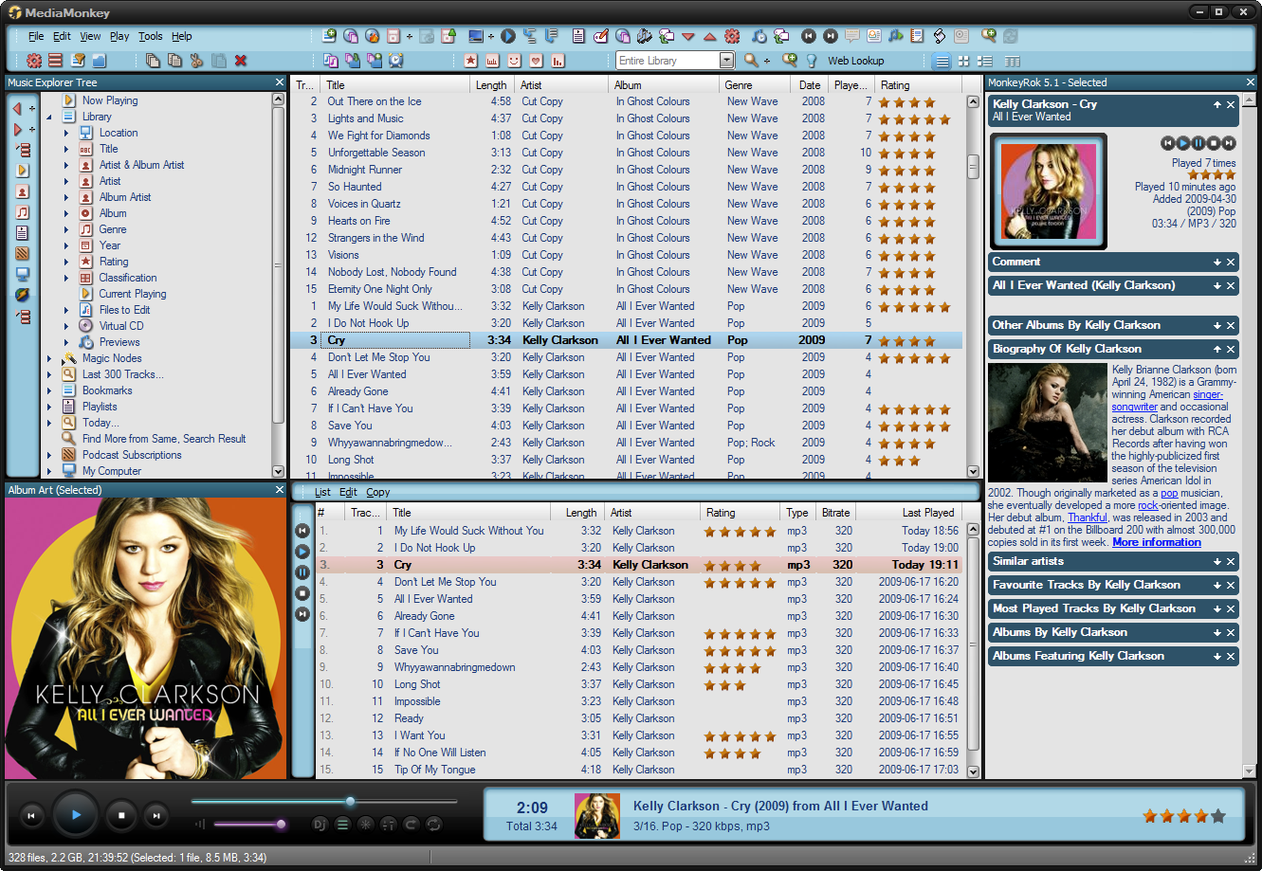Click the next track icon in top toolbar
This screenshot has width=1262, height=871.
click(830, 36)
